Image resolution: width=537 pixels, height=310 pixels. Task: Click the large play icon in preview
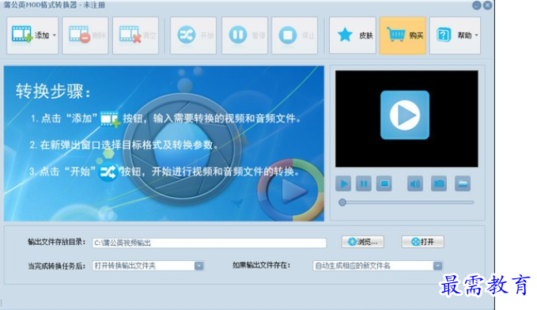tap(405, 115)
